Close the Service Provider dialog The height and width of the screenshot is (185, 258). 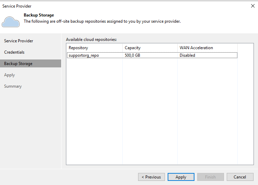click(x=253, y=6)
